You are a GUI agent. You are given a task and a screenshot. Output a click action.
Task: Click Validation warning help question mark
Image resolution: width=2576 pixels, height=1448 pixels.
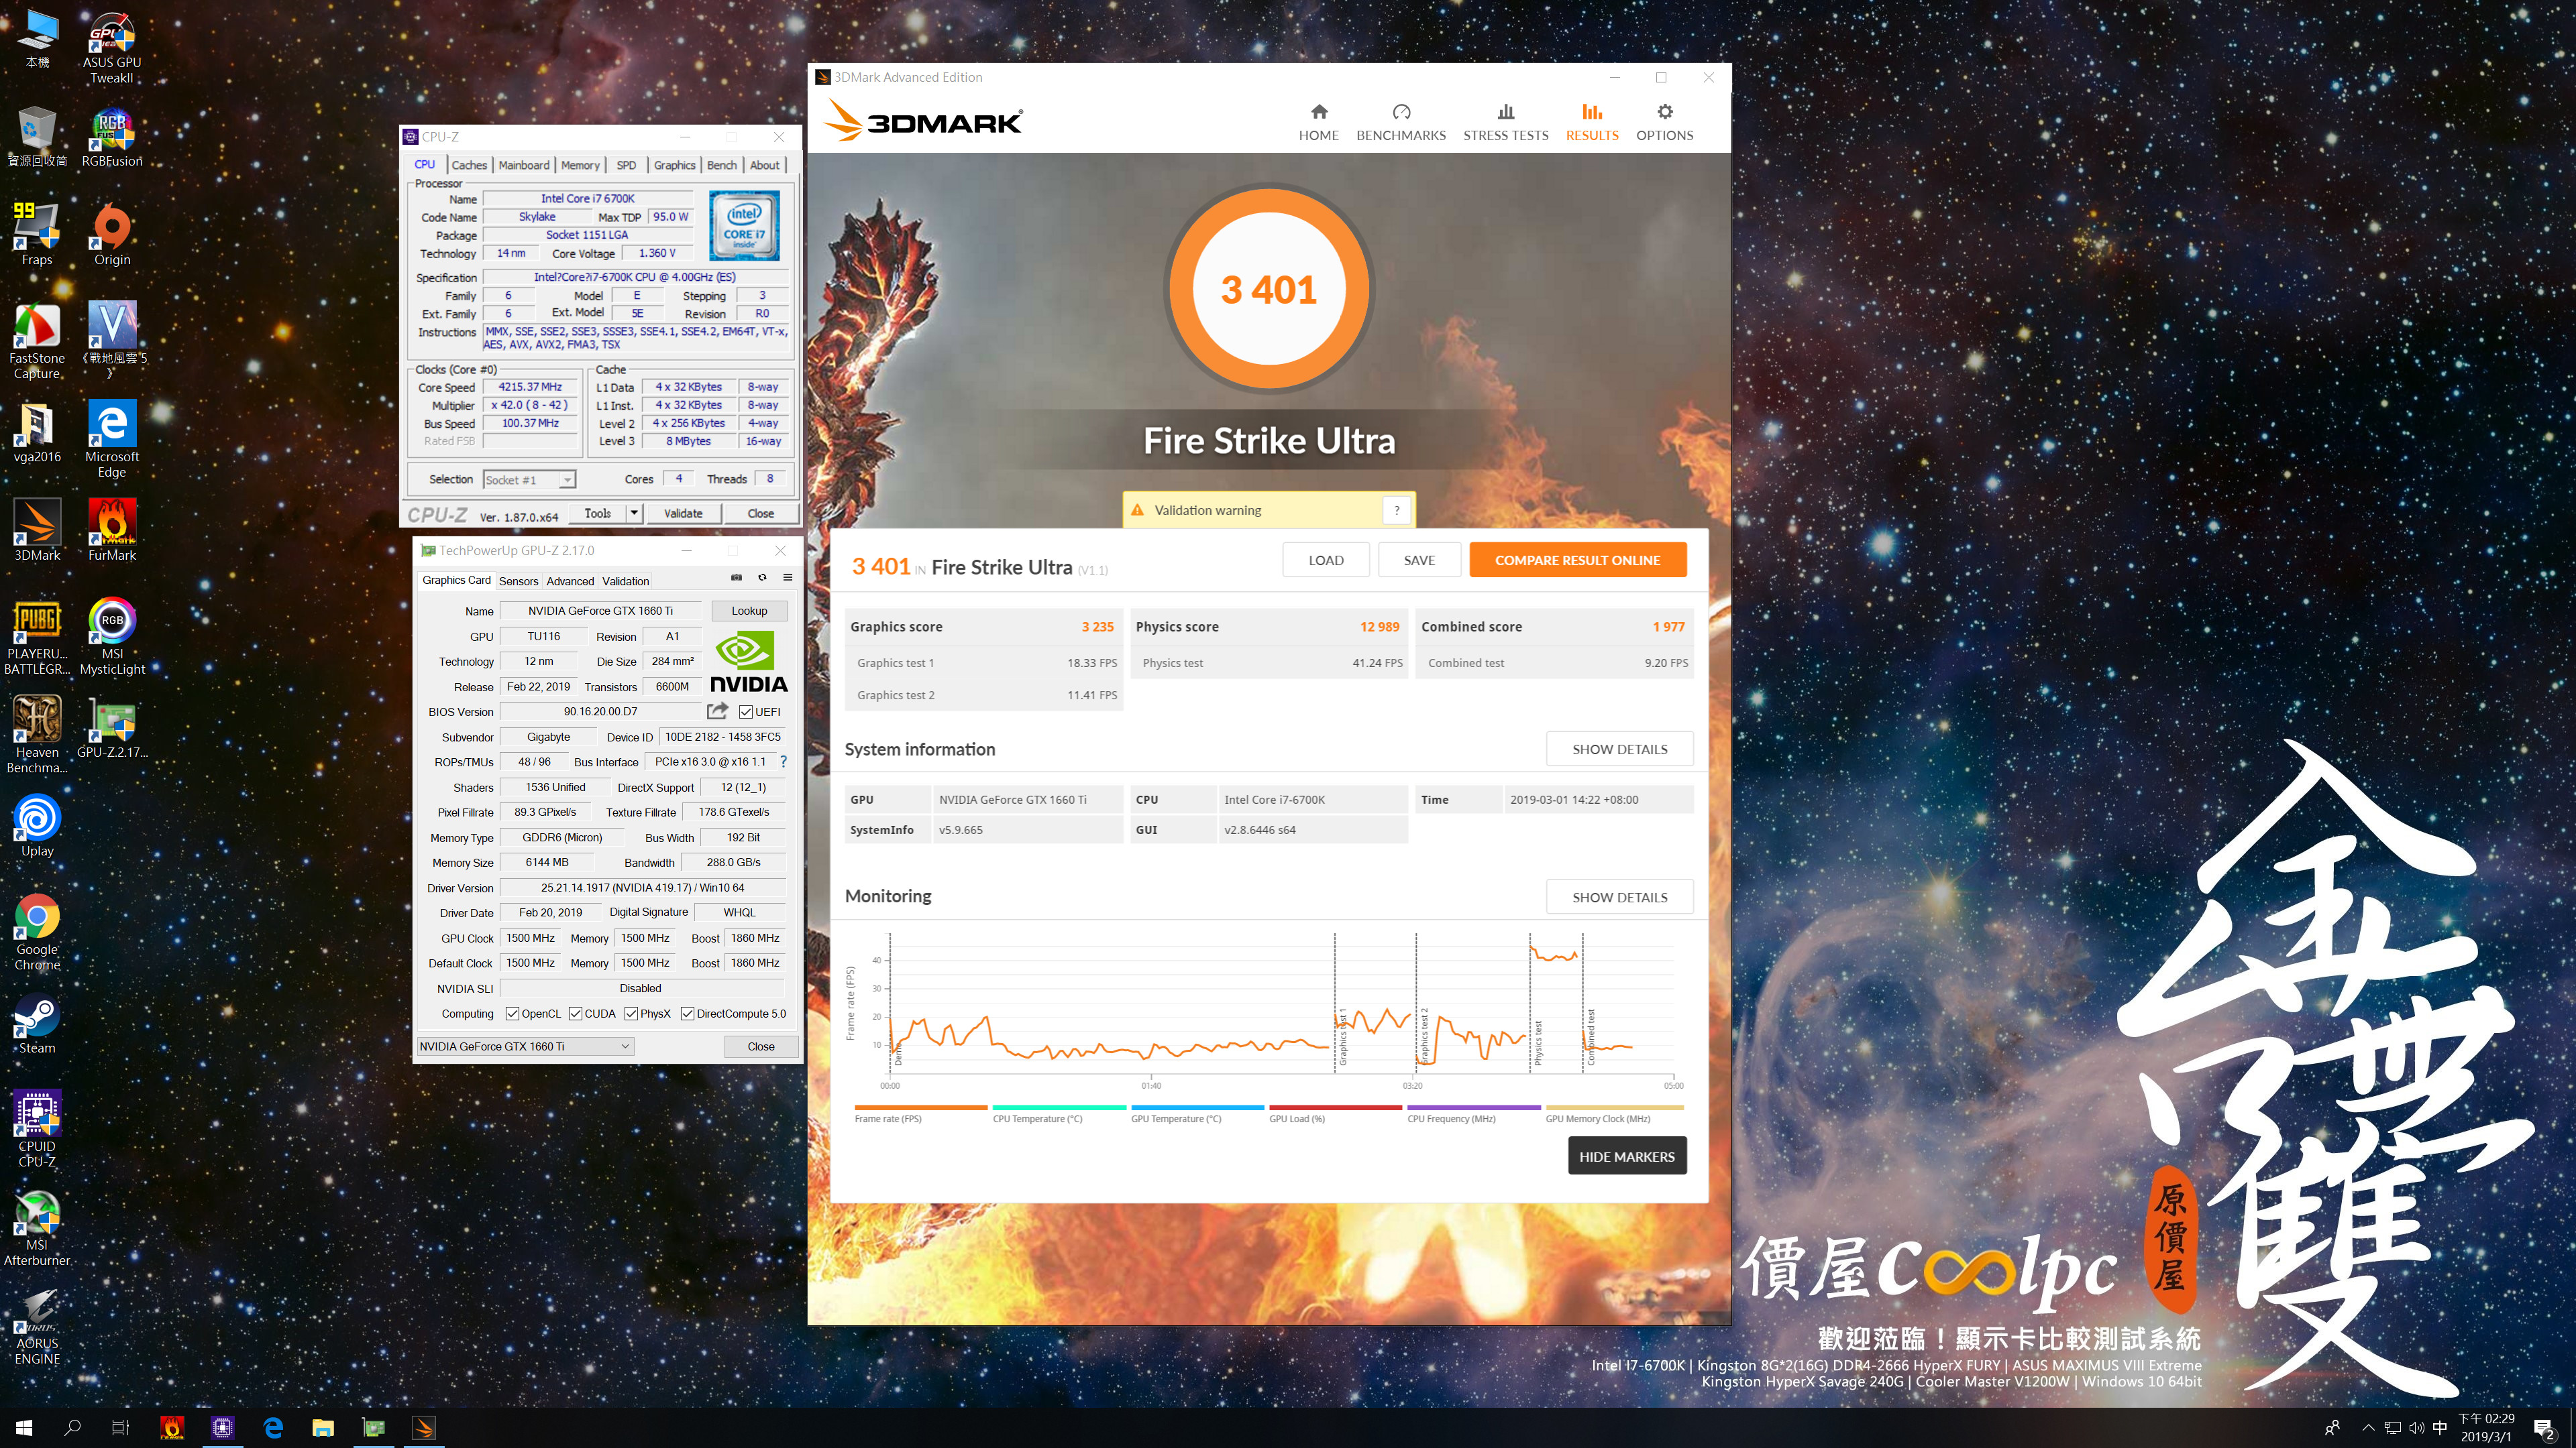(1397, 509)
